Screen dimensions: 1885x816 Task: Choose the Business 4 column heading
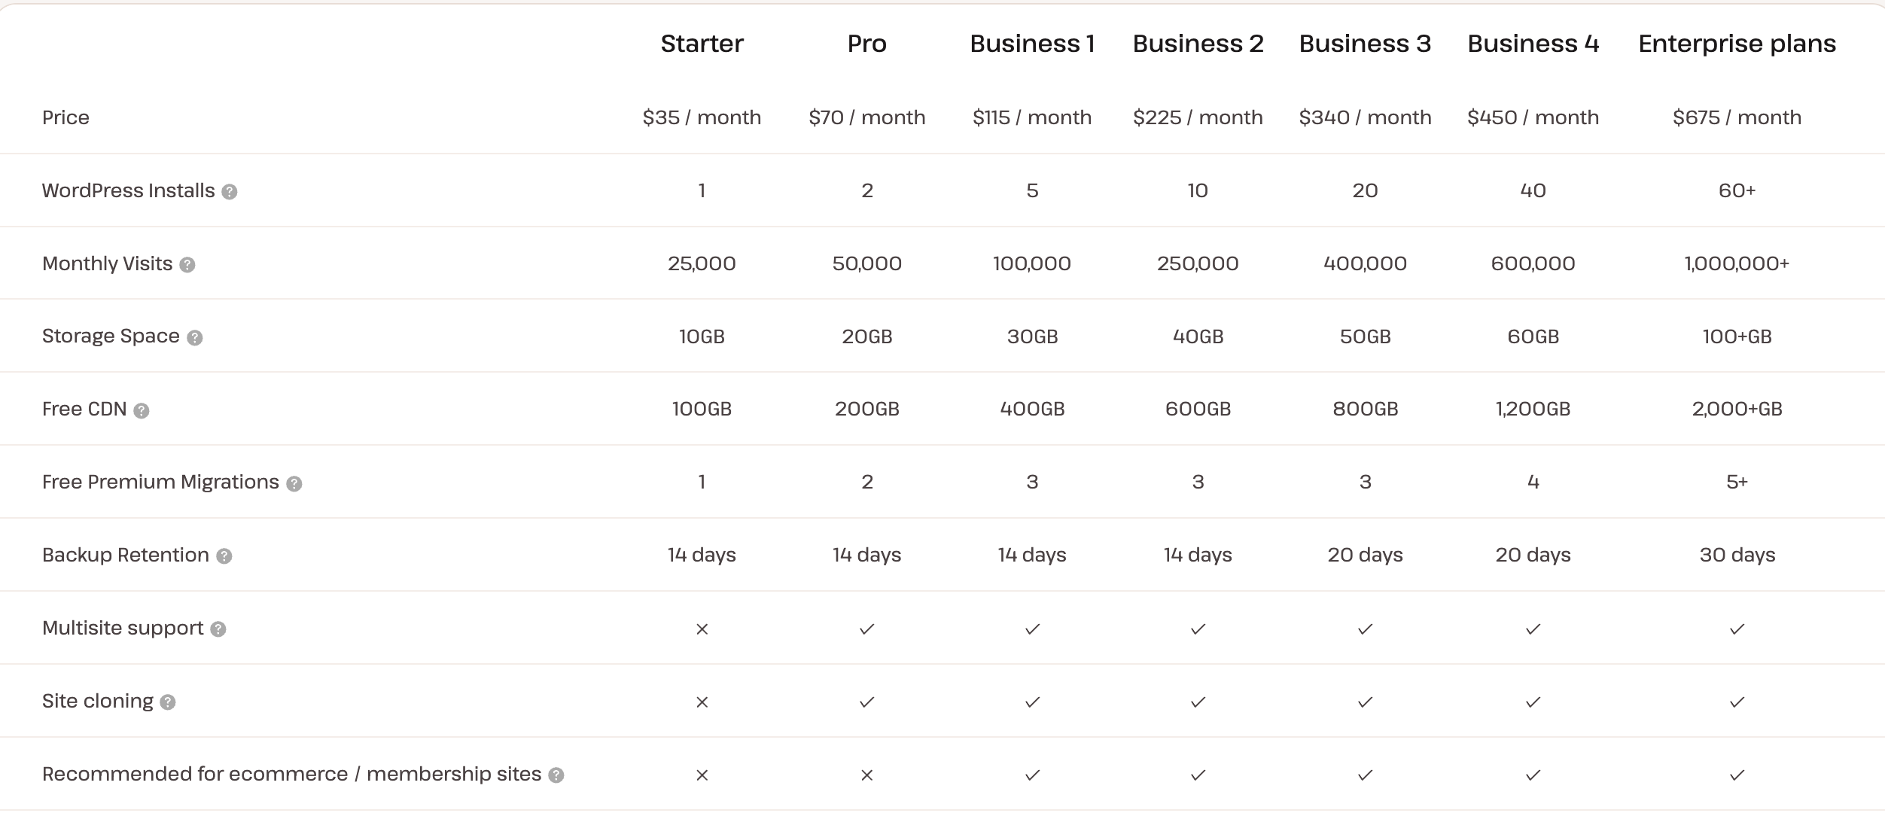point(1533,44)
